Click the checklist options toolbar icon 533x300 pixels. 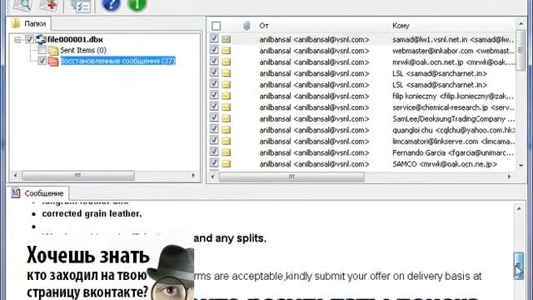[80, 6]
